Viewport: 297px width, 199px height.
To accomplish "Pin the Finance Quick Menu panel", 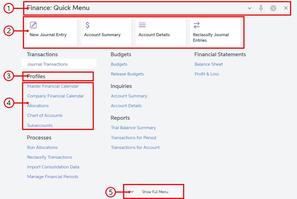I will coord(261,8).
